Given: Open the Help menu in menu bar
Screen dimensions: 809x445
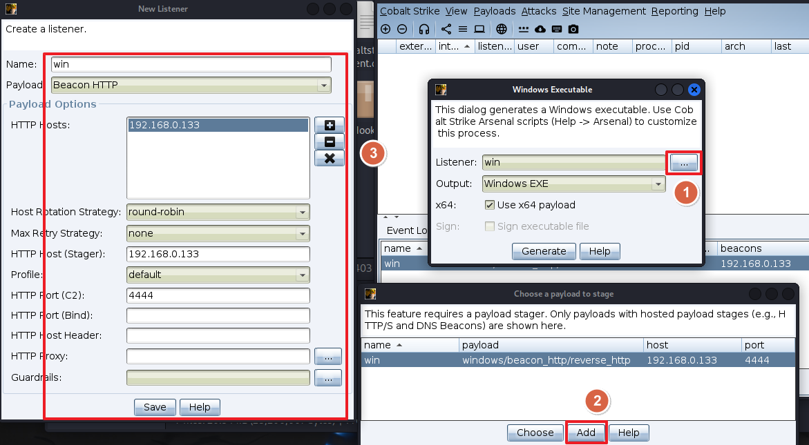Looking at the screenshot, I should [714, 11].
